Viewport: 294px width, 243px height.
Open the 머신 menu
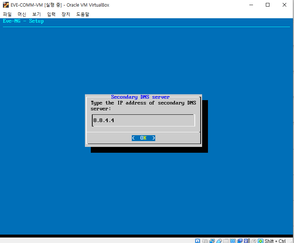22,14
